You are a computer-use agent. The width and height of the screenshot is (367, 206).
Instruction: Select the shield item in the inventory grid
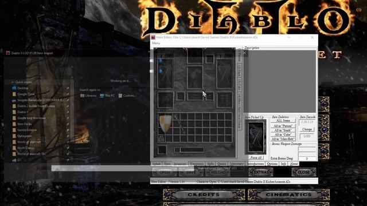pyautogui.click(x=165, y=124)
